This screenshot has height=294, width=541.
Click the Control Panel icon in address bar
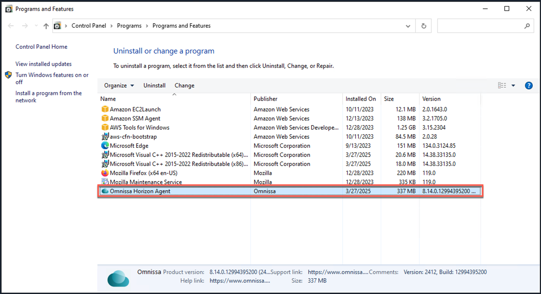[57, 26]
